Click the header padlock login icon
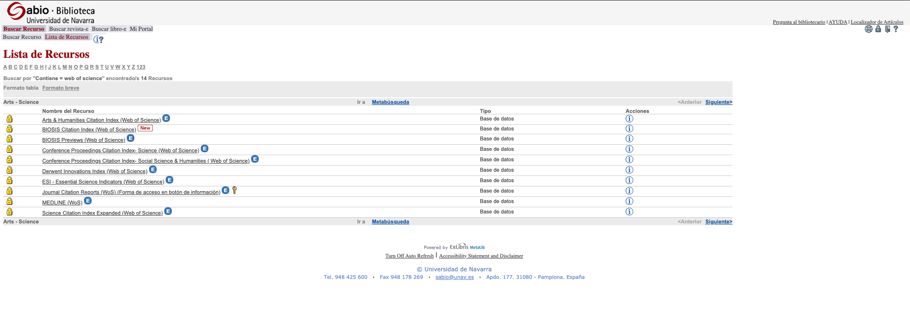The width and height of the screenshot is (910, 314). [x=878, y=29]
